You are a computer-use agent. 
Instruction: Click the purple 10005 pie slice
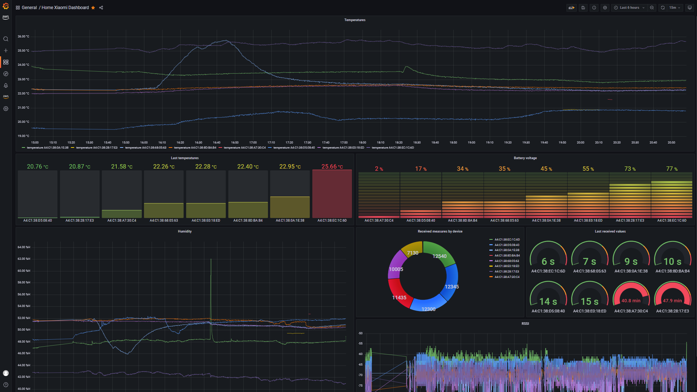click(396, 266)
